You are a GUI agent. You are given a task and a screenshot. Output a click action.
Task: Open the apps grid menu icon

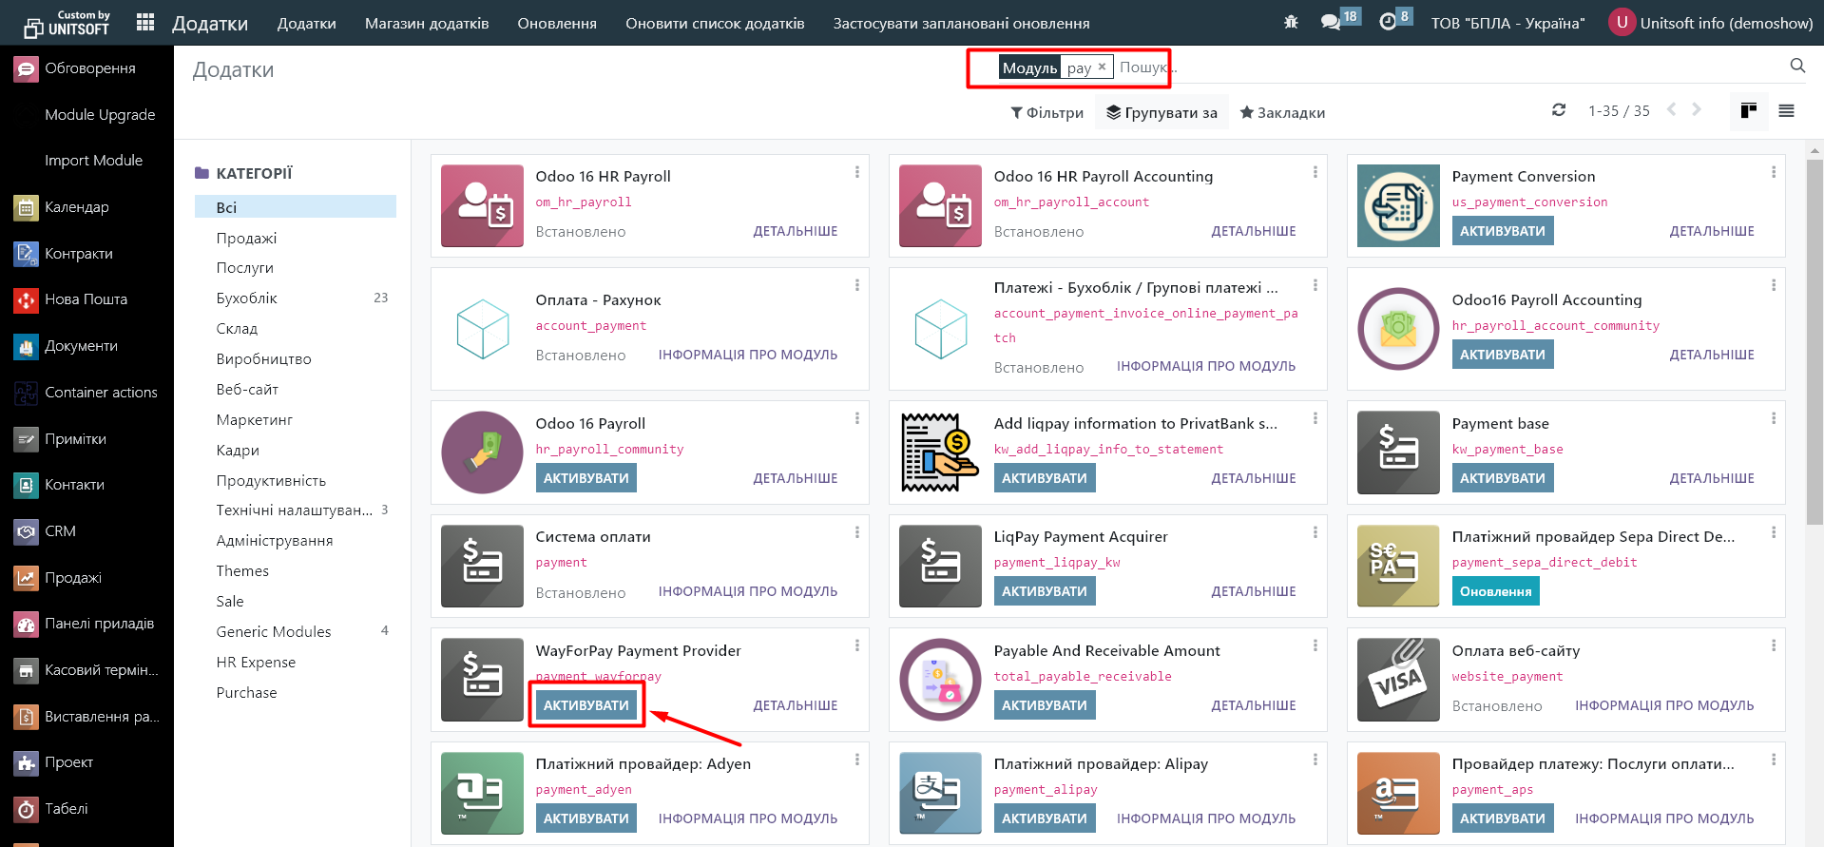click(x=145, y=23)
